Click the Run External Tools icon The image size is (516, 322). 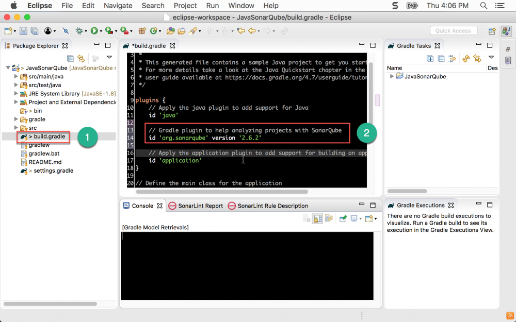124,30
